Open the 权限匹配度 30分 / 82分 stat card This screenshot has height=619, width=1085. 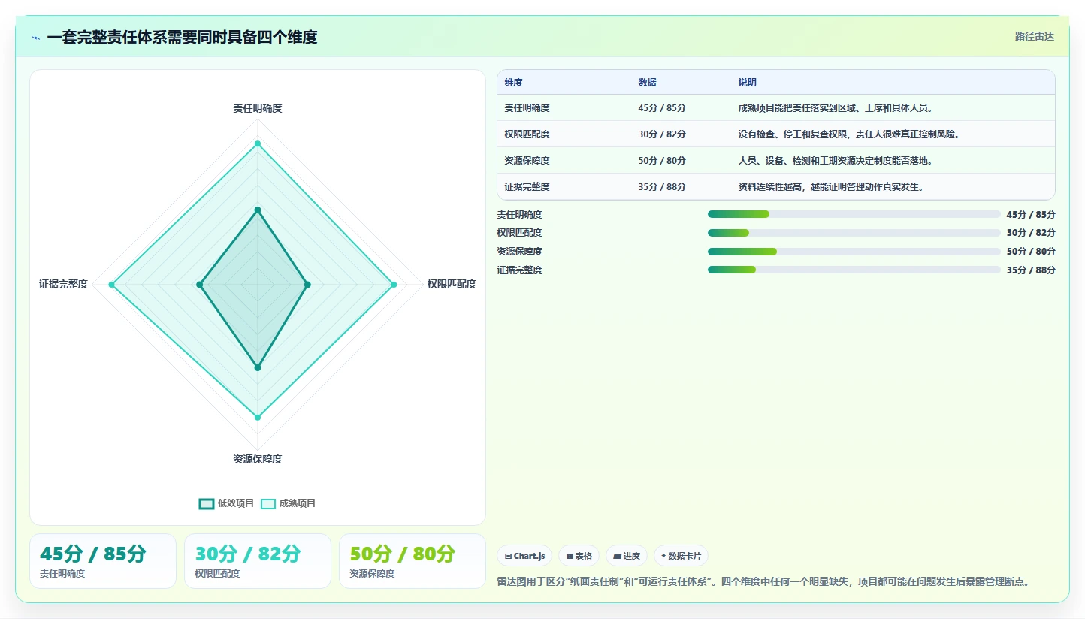(x=258, y=561)
